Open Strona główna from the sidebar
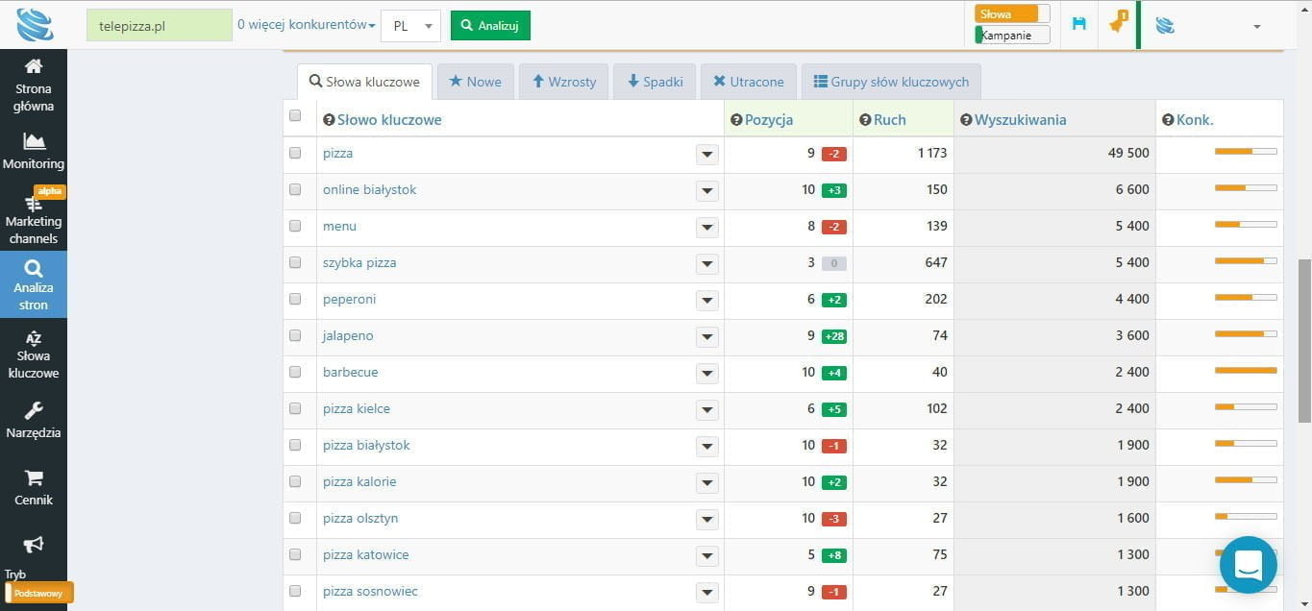Image resolution: width=1312 pixels, height=611 pixels. 34,85
